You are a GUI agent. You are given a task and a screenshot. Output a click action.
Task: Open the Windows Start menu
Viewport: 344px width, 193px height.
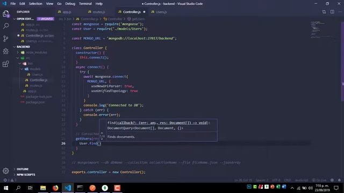point(6,188)
